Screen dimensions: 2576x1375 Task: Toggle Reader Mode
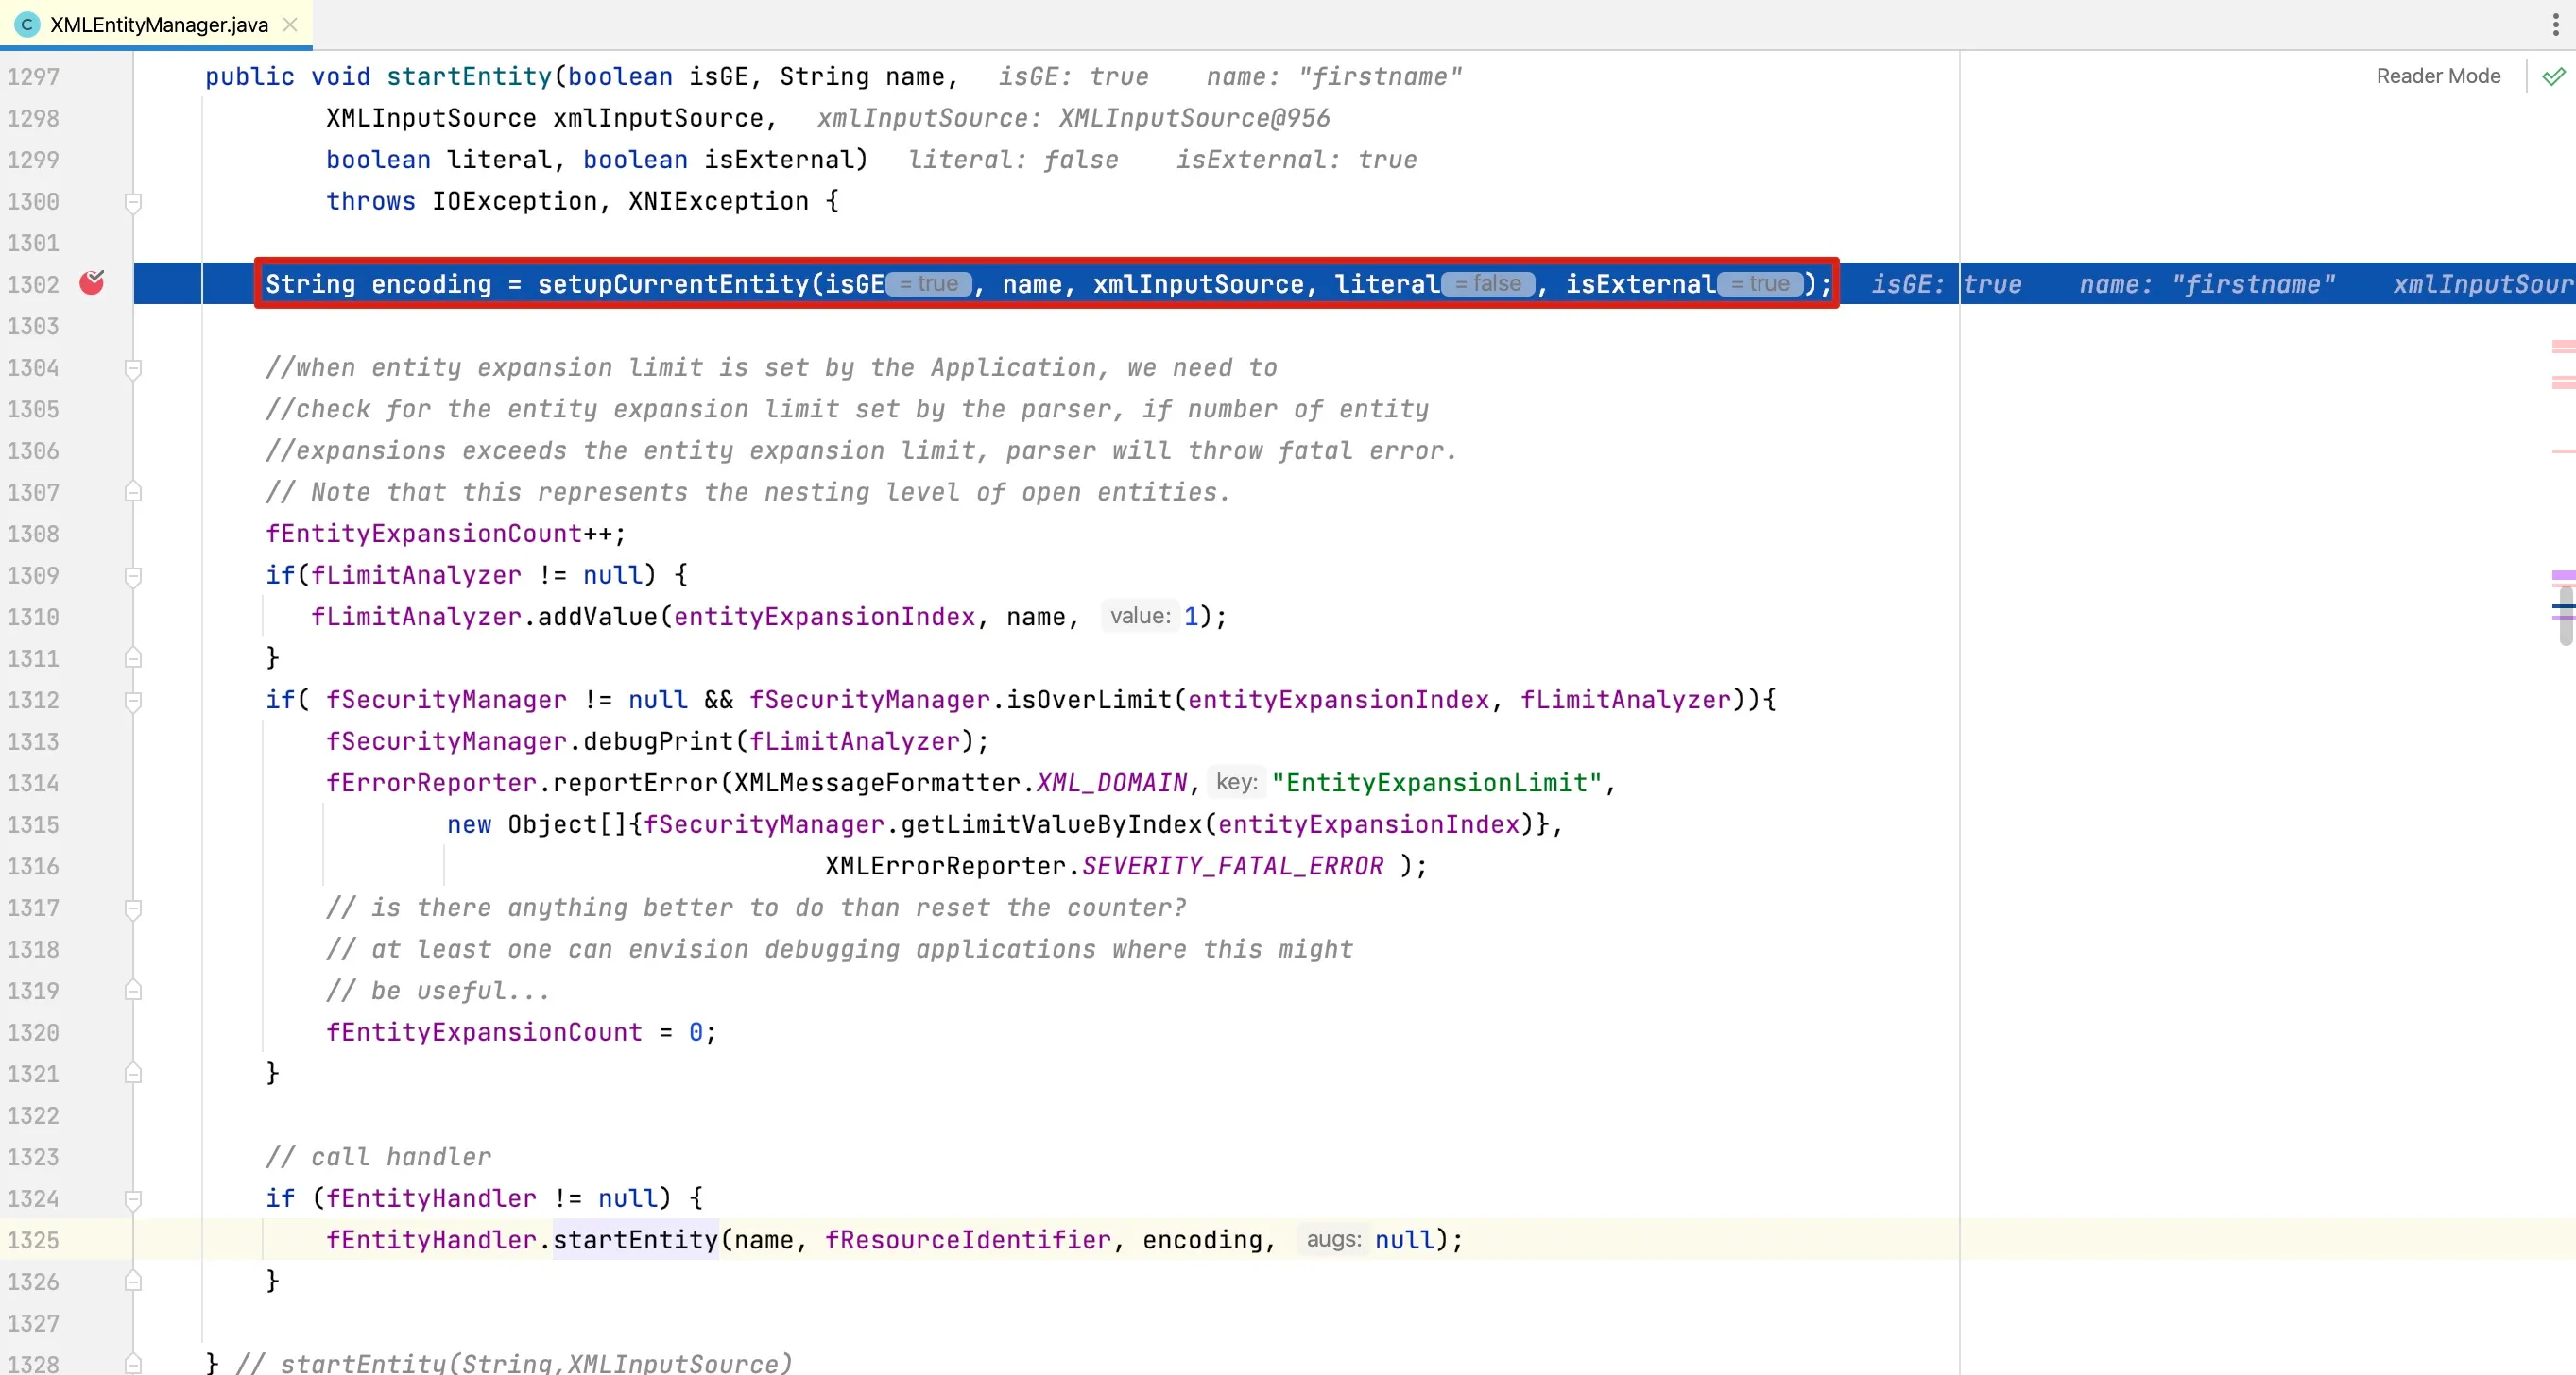pos(2437,76)
